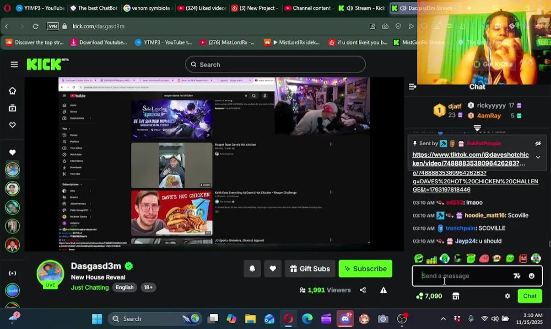Open Discover the top str... bookmark
Image resolution: width=551 pixels, height=329 pixels.
(35, 42)
